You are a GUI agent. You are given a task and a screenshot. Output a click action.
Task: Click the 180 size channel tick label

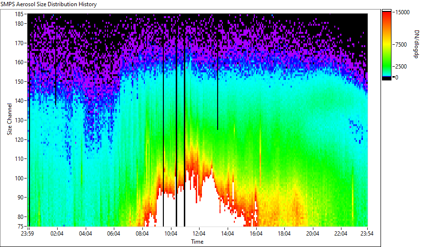20,24
